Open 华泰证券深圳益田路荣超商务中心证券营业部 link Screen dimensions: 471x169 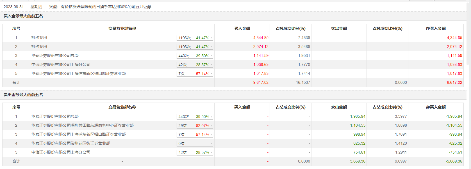click(82, 125)
